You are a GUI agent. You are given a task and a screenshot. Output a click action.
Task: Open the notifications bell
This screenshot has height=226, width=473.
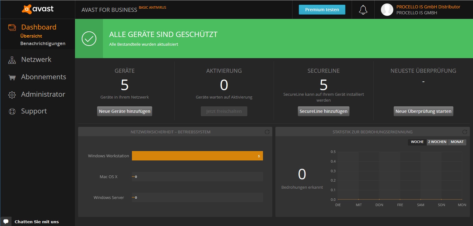363,10
